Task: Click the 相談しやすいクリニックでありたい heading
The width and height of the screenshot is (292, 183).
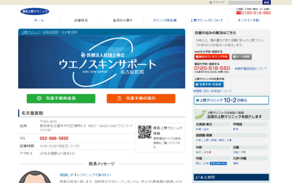Action: [86, 175]
